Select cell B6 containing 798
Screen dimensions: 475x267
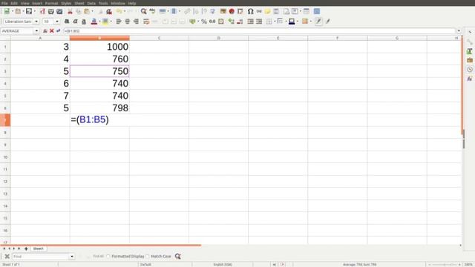click(99, 108)
